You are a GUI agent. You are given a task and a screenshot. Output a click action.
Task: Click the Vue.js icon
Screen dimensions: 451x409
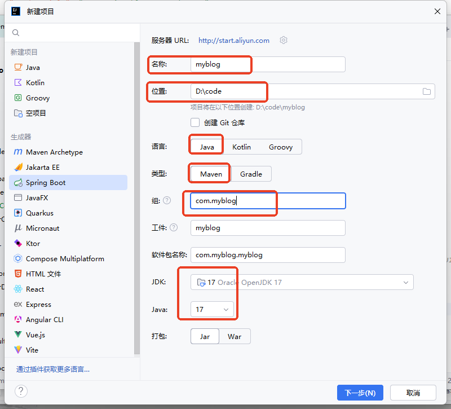click(18, 335)
